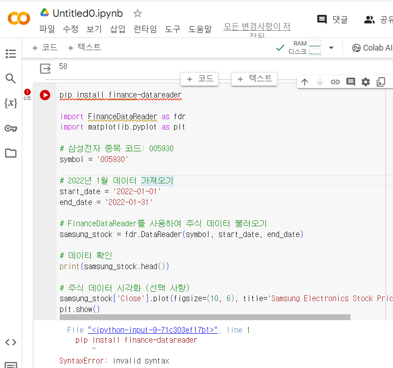Click the green connected checkmark
The height and width of the screenshot is (368, 393).
(x=280, y=47)
